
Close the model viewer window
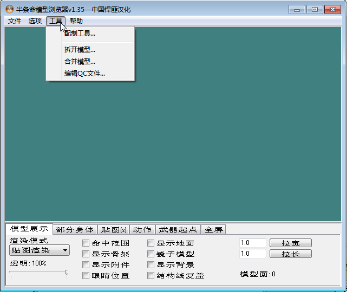[x=332, y=10]
